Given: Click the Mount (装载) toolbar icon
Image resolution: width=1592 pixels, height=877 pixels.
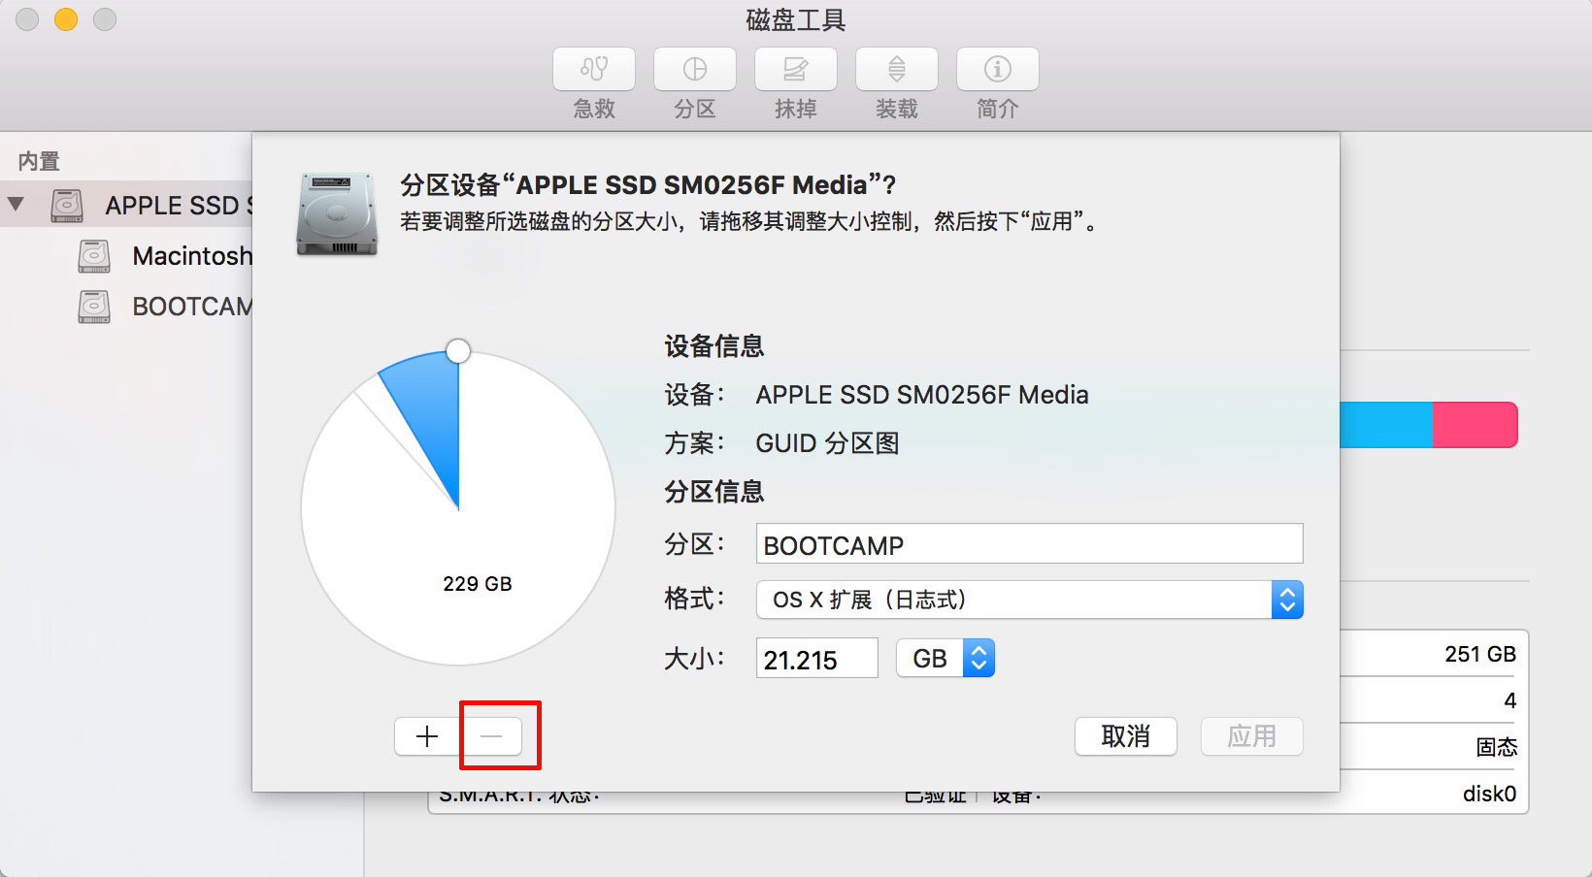Looking at the screenshot, I should point(897,70).
